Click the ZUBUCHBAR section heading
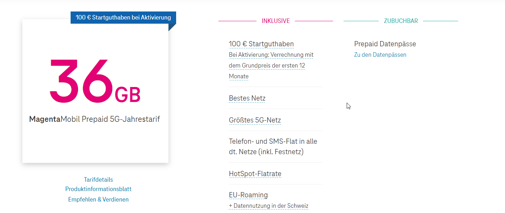The width and height of the screenshot is (505, 213). click(401, 21)
